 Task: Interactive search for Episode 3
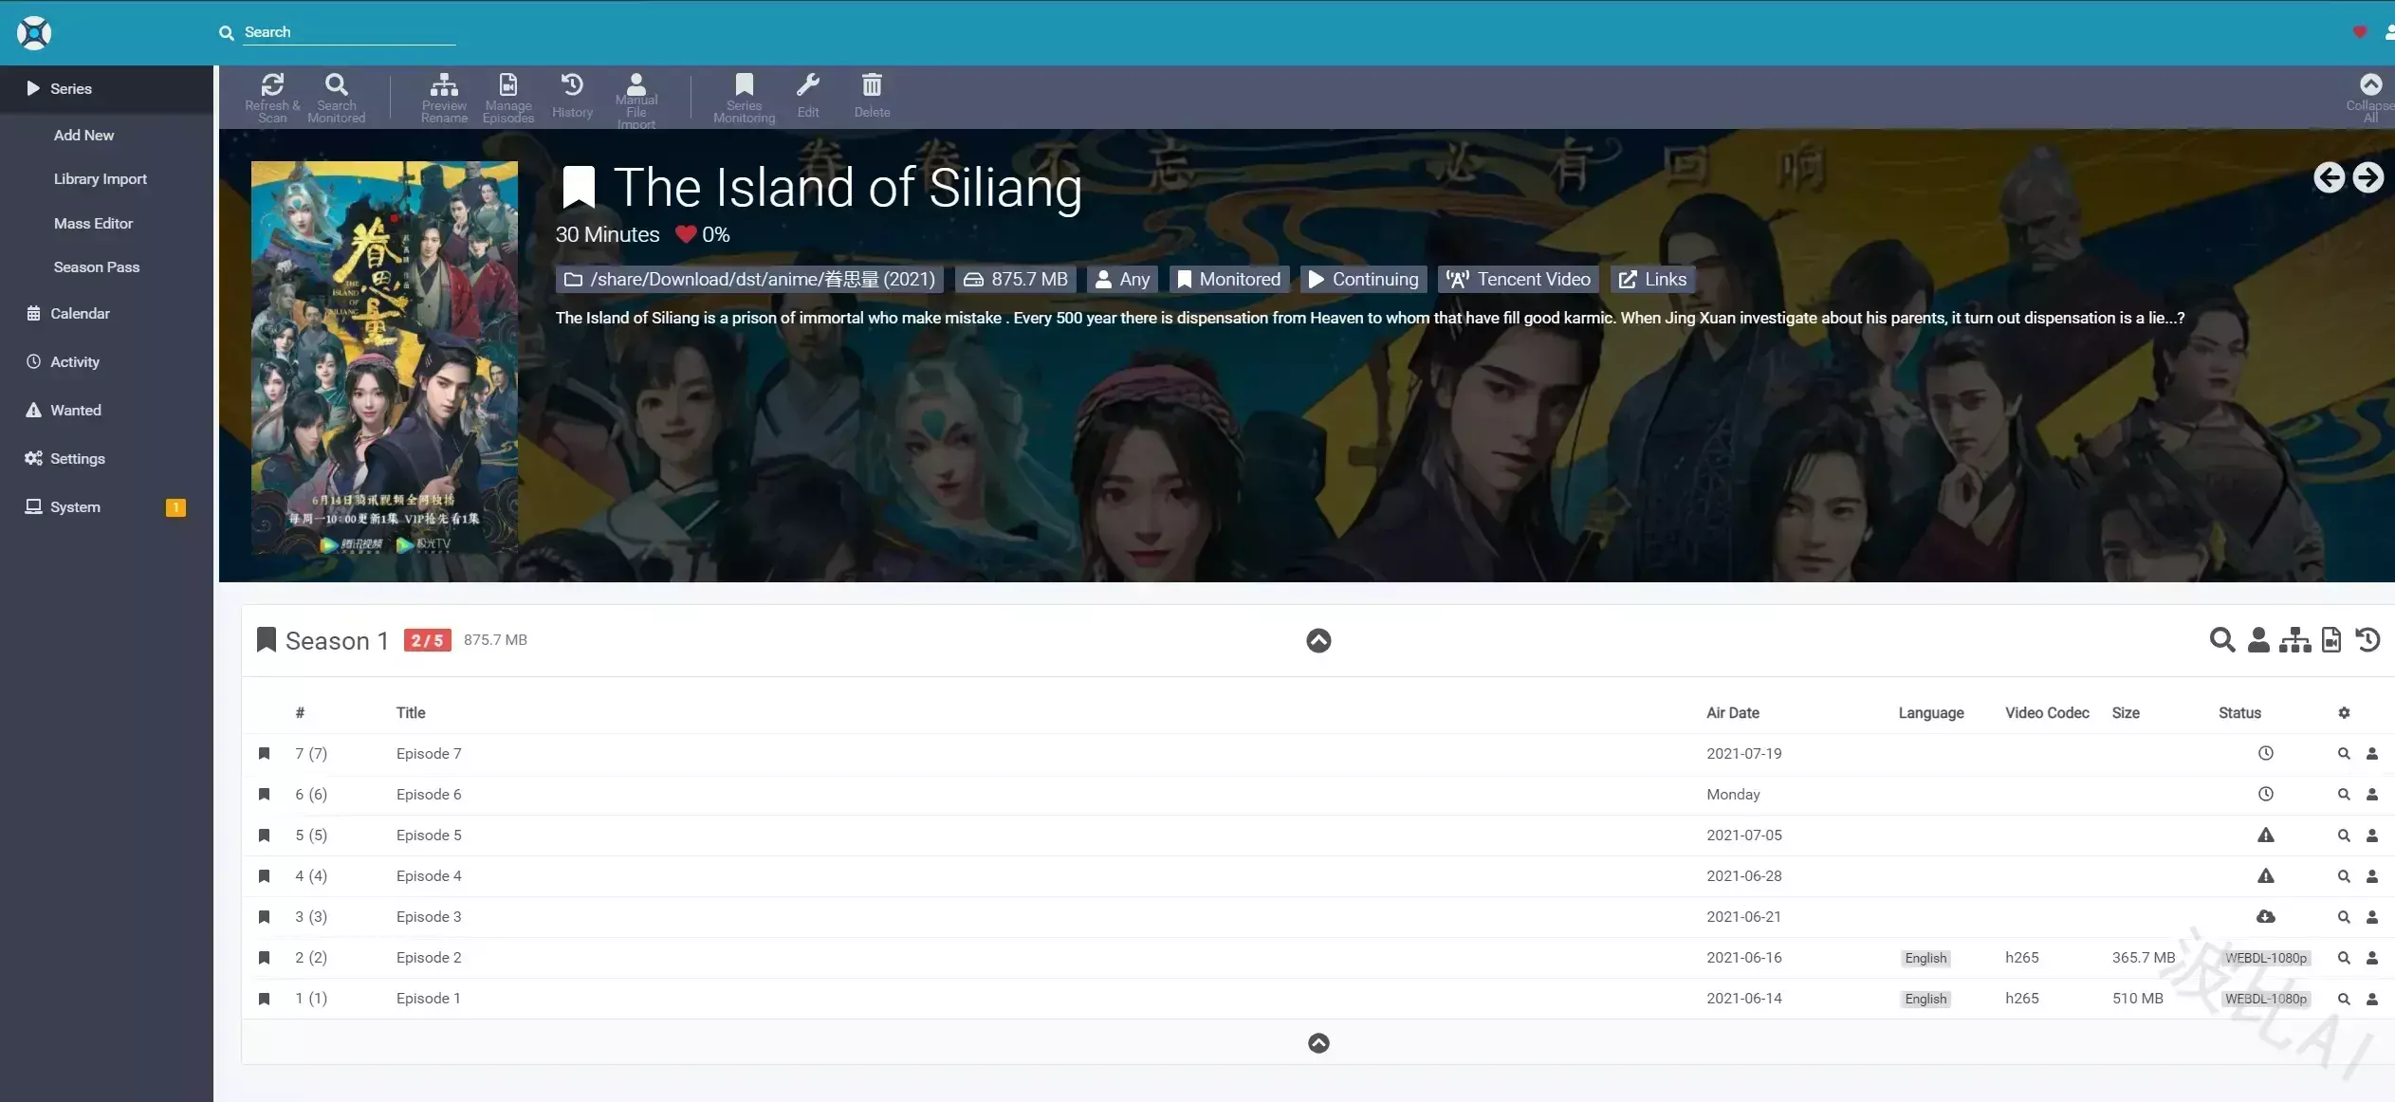(x=2372, y=917)
